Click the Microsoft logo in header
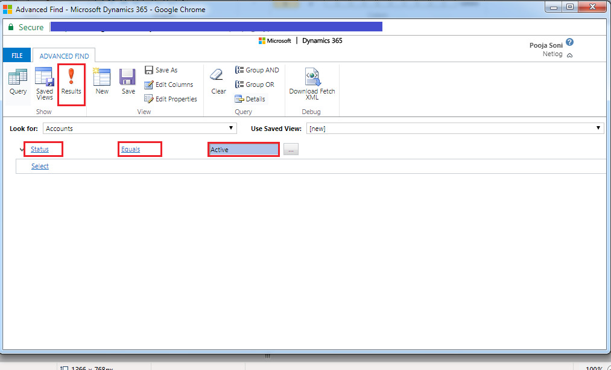 (274, 40)
